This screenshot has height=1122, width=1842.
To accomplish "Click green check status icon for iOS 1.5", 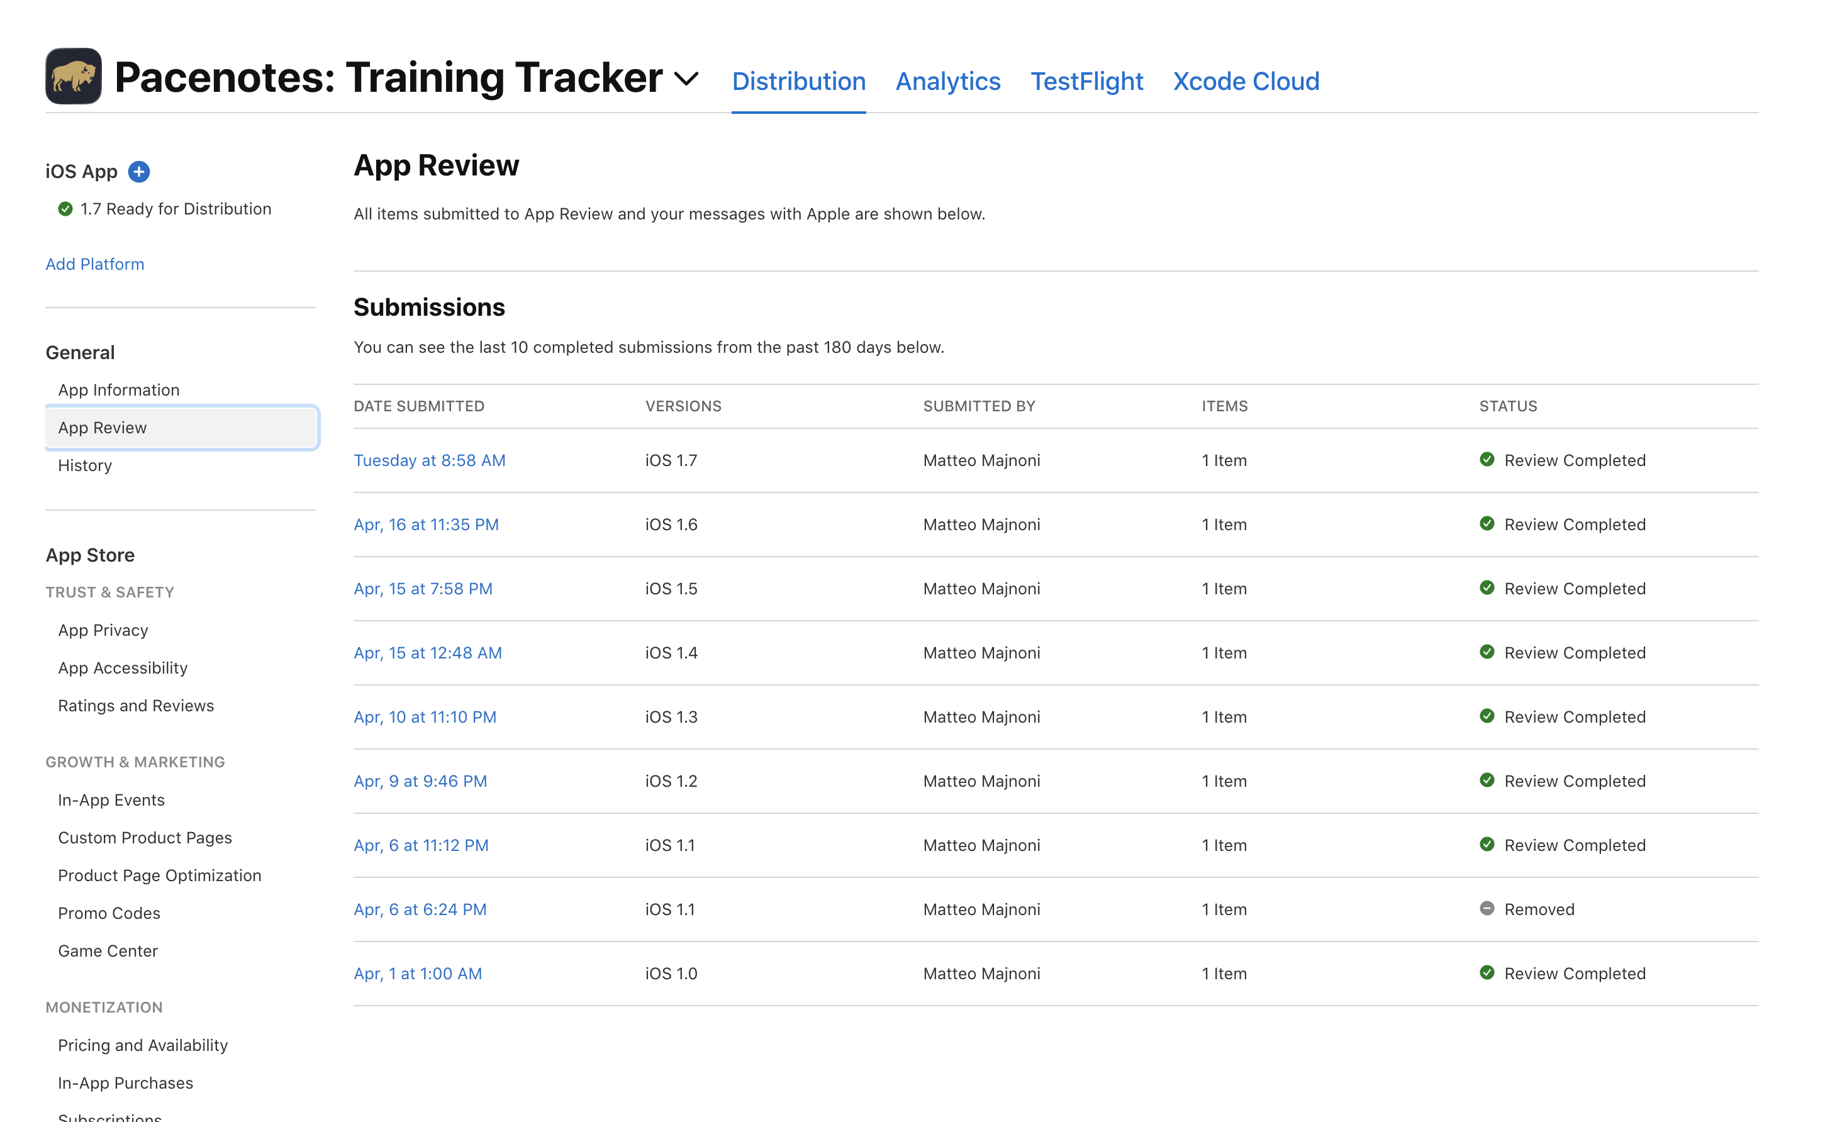I will pos(1487,587).
